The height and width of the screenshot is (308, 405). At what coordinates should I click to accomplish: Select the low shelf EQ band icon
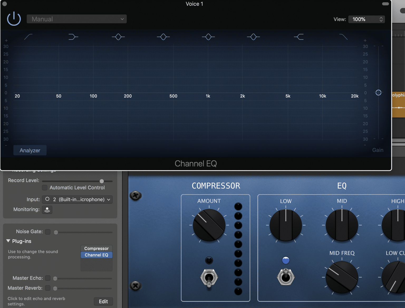73,37
